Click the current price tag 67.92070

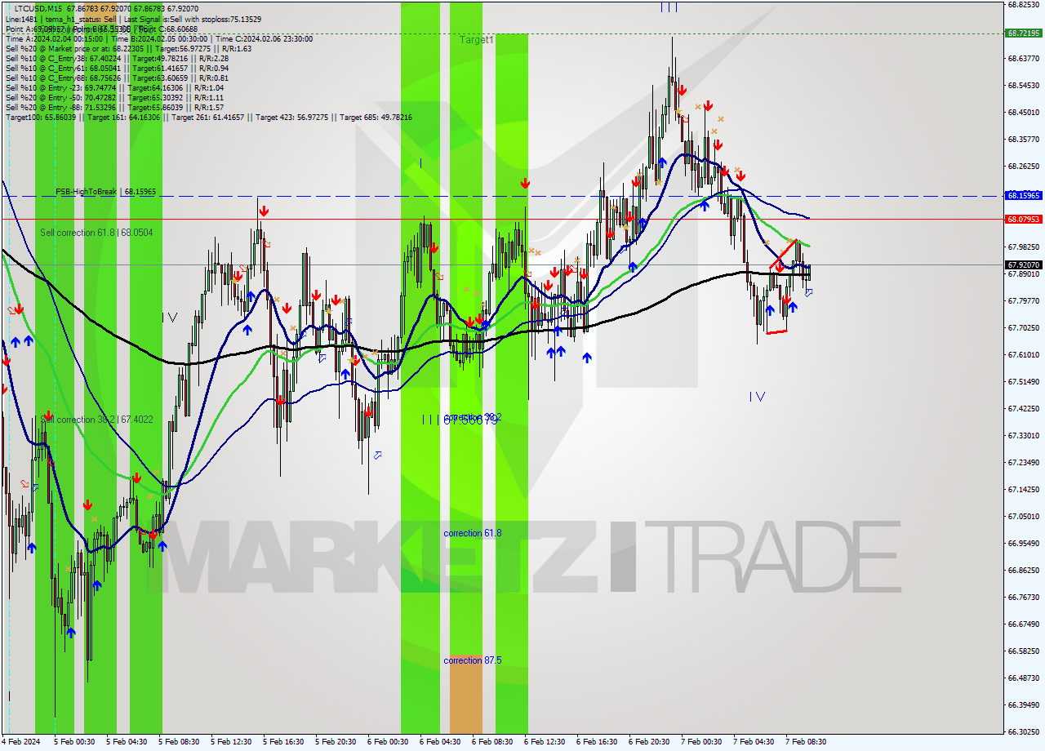(1023, 264)
